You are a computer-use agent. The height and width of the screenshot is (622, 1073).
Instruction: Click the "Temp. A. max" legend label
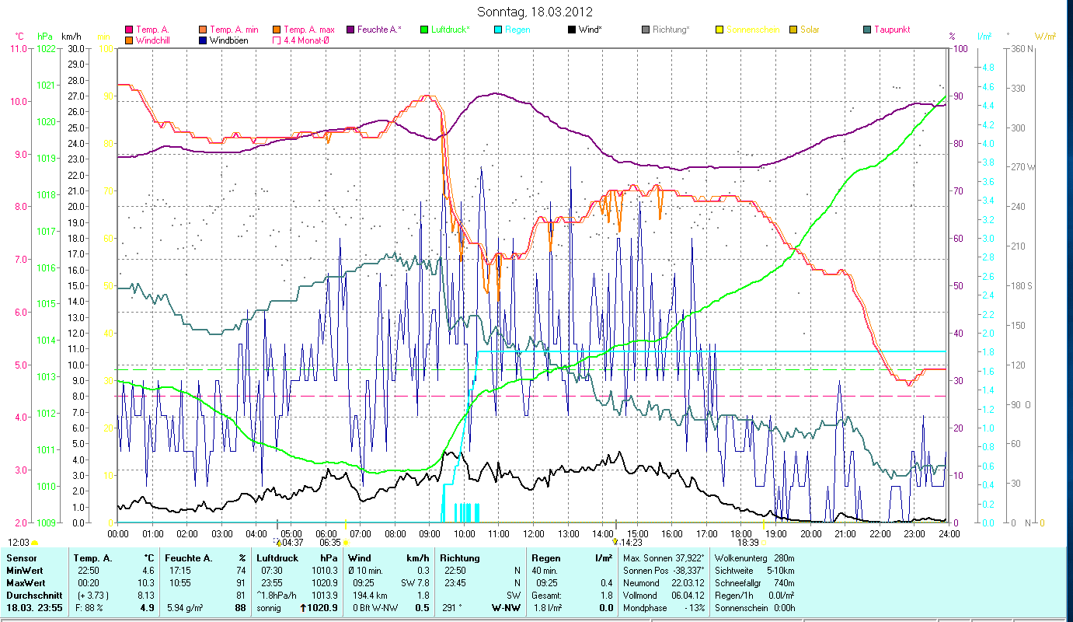coord(309,30)
